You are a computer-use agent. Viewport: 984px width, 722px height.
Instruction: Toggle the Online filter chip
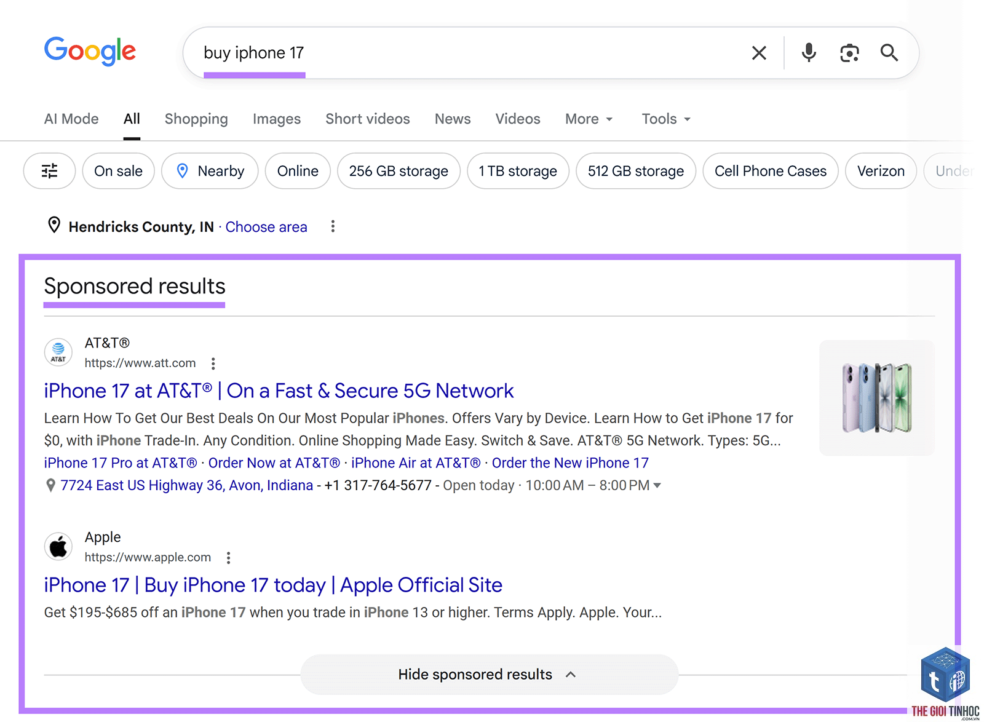click(298, 171)
